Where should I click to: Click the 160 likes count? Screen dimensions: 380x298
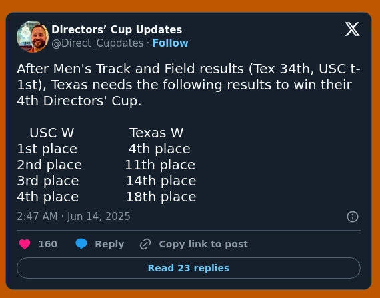point(48,244)
